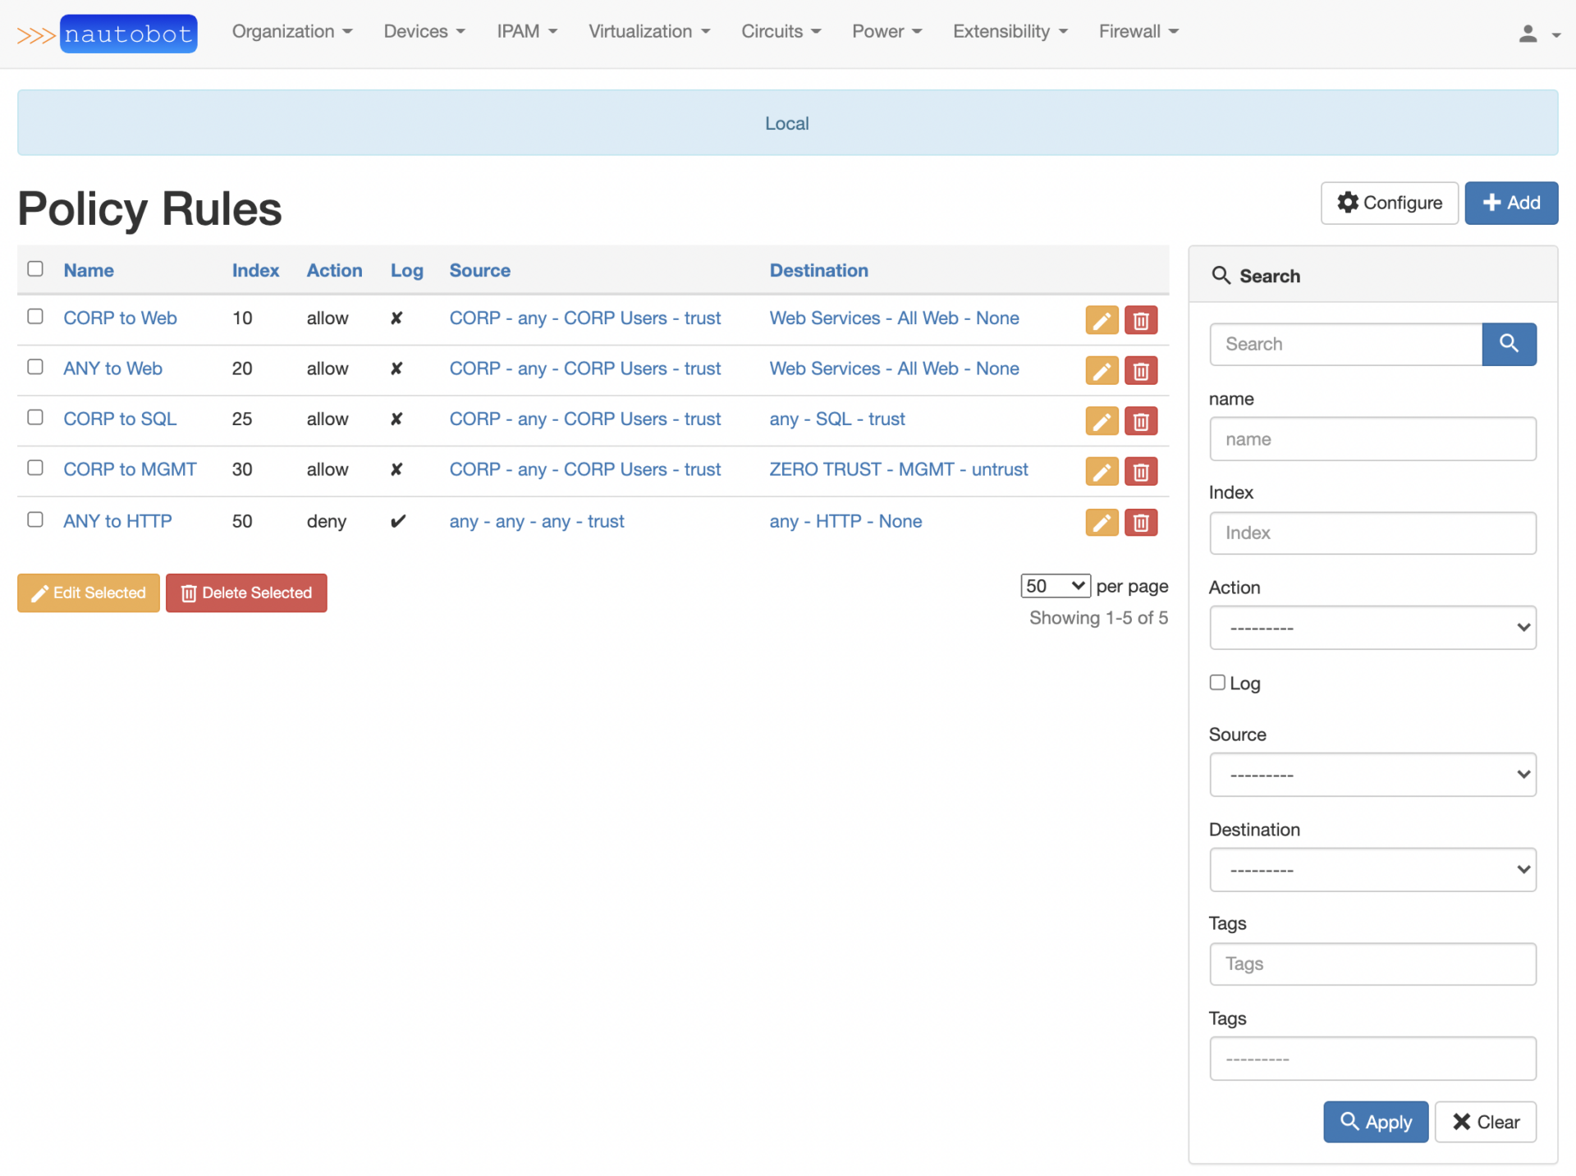Open the Source filter dropdown
This screenshot has width=1576, height=1176.
(1372, 775)
